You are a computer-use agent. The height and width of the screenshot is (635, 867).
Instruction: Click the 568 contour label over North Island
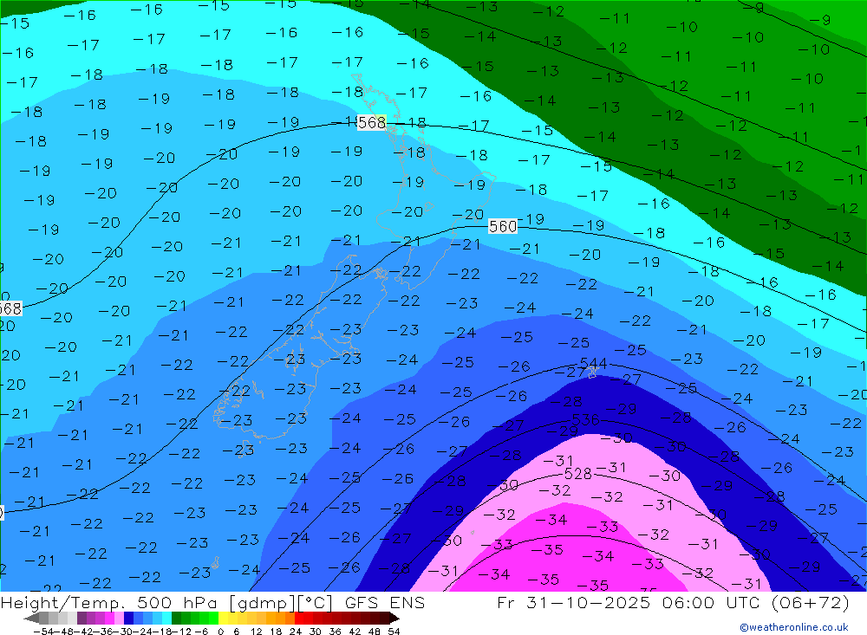coord(372,123)
